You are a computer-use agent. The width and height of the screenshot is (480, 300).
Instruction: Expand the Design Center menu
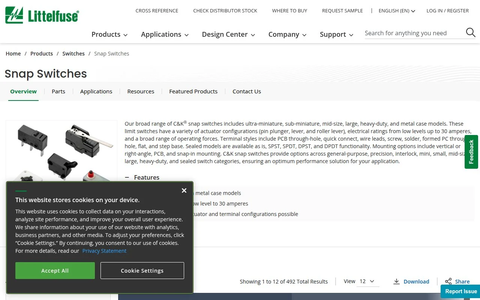[x=228, y=34]
